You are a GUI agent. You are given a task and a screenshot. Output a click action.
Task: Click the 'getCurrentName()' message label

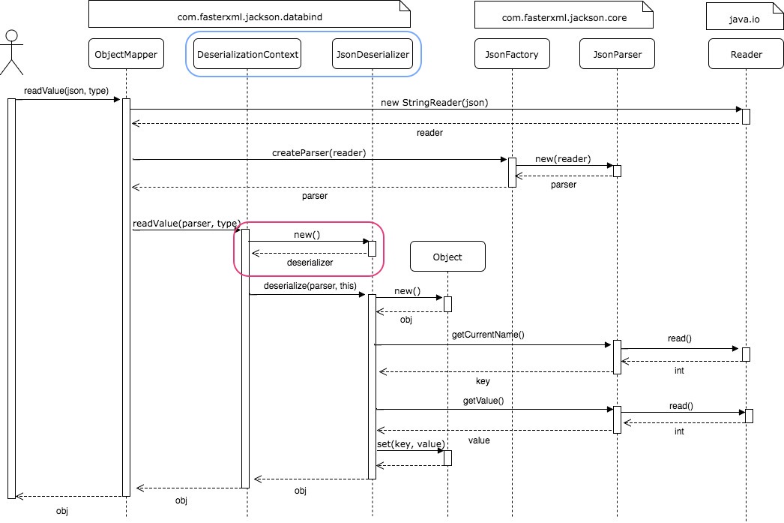(x=488, y=335)
